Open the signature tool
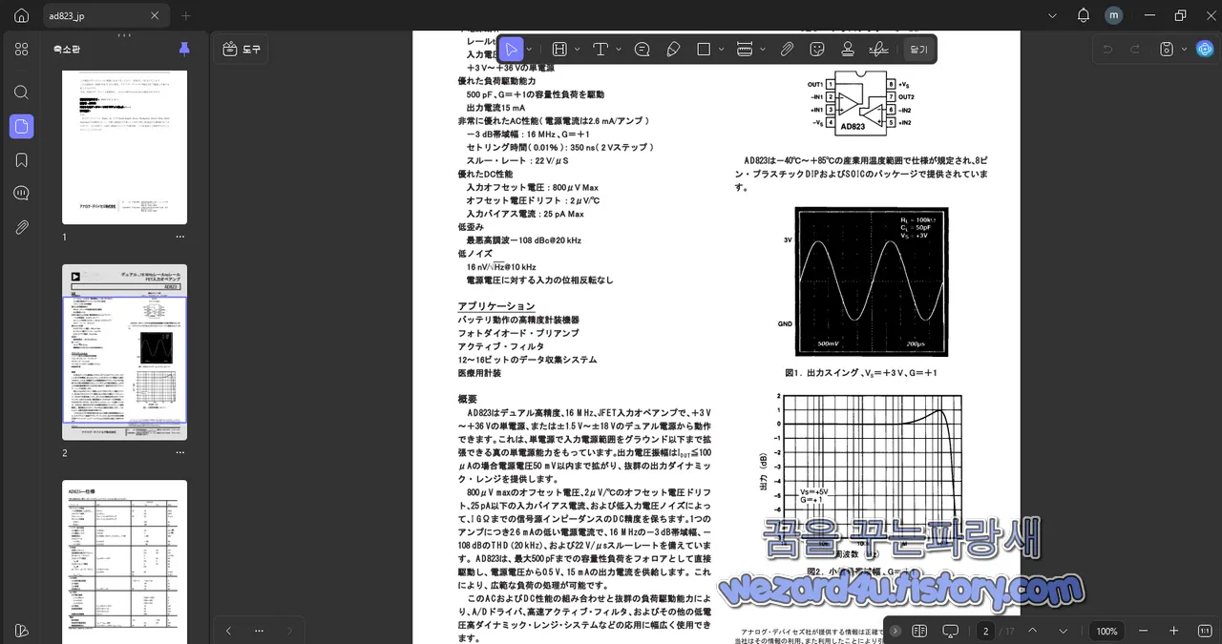The height and width of the screenshot is (644, 1222). click(878, 49)
